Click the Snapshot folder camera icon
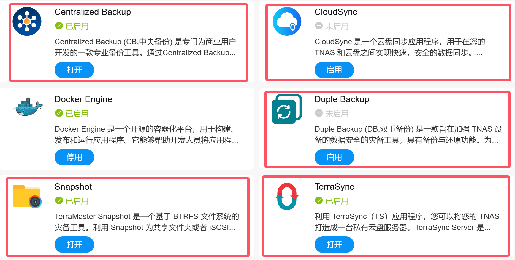 [x=27, y=196]
